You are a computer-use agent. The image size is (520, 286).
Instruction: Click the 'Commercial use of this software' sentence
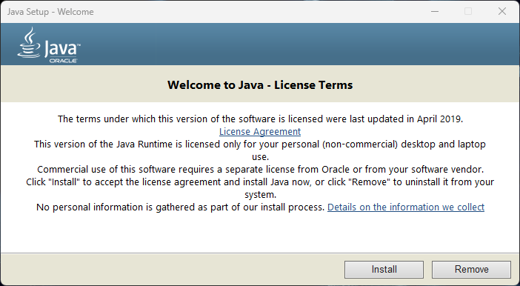(x=260, y=169)
